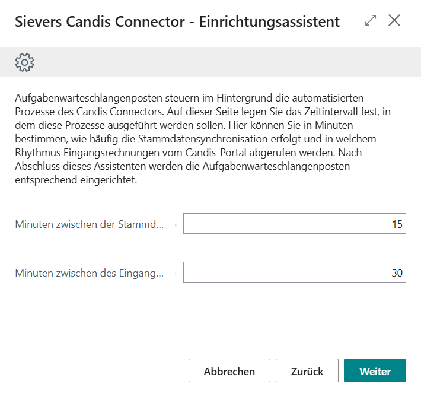Focus the Eingangsrechnungen minutes field showing 30
This screenshot has width=421, height=396.
pos(294,273)
